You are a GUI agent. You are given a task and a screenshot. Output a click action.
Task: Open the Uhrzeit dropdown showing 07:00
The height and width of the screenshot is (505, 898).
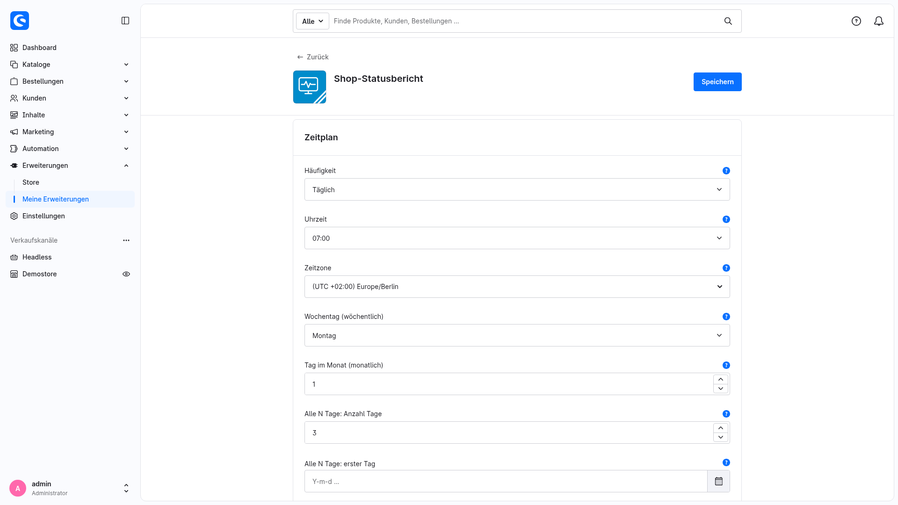pyautogui.click(x=517, y=238)
